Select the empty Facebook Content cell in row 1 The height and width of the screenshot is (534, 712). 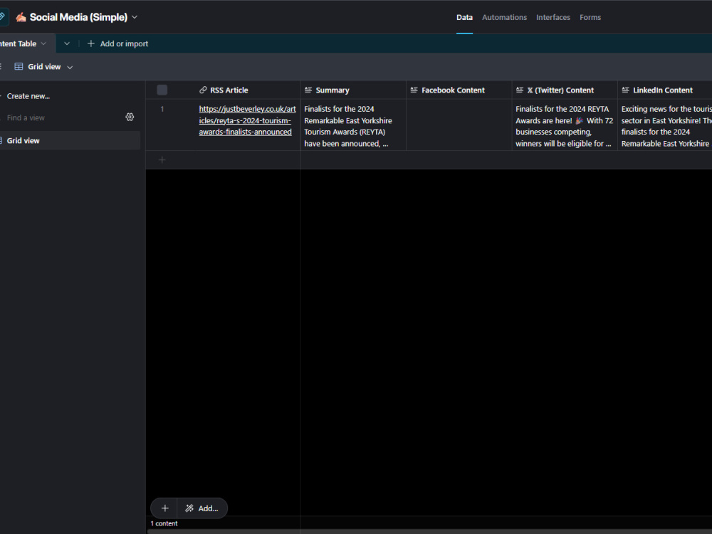point(459,125)
